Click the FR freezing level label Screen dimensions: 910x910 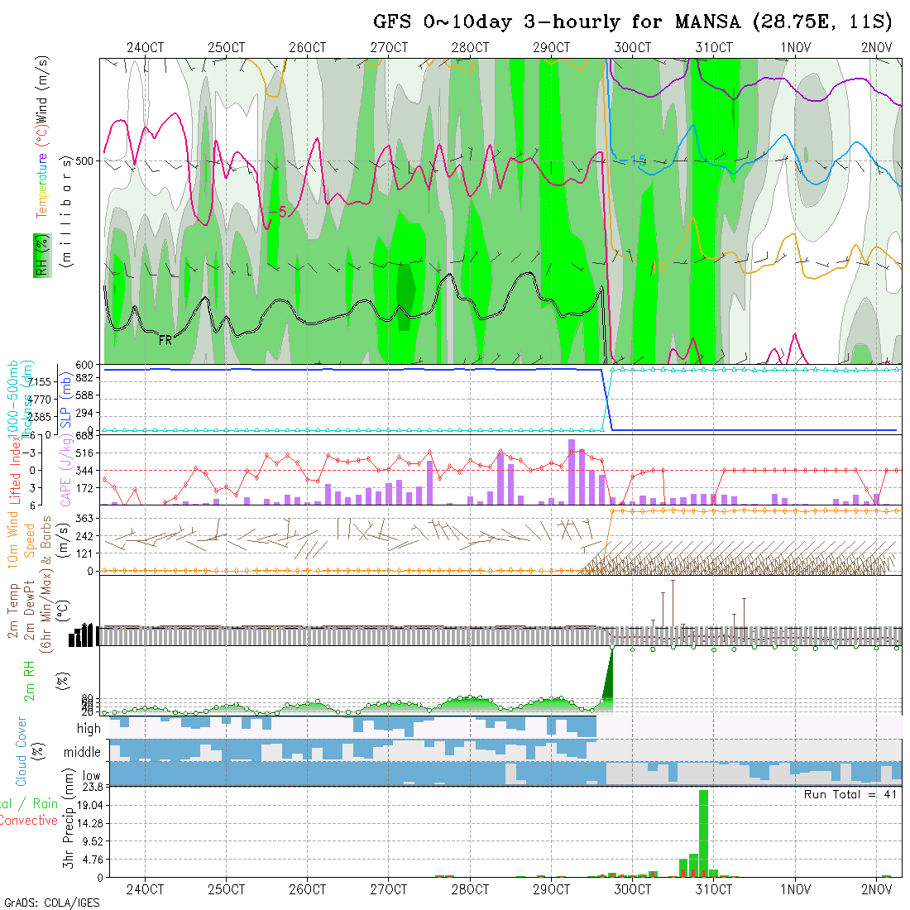coord(165,339)
